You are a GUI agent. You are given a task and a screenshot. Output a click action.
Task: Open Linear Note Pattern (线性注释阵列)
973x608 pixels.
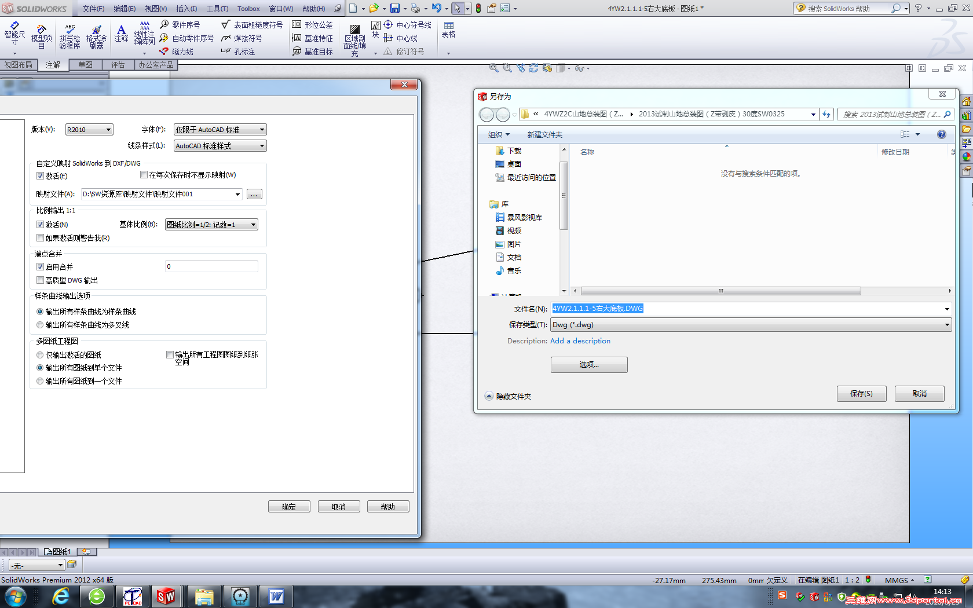pyautogui.click(x=144, y=34)
